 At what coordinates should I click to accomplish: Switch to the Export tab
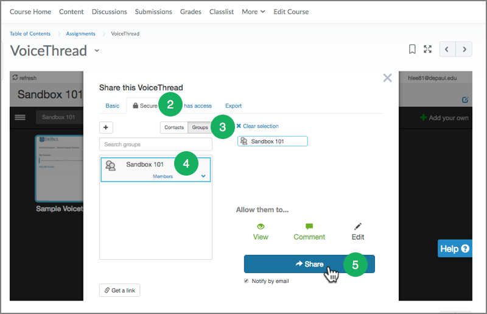click(x=233, y=106)
